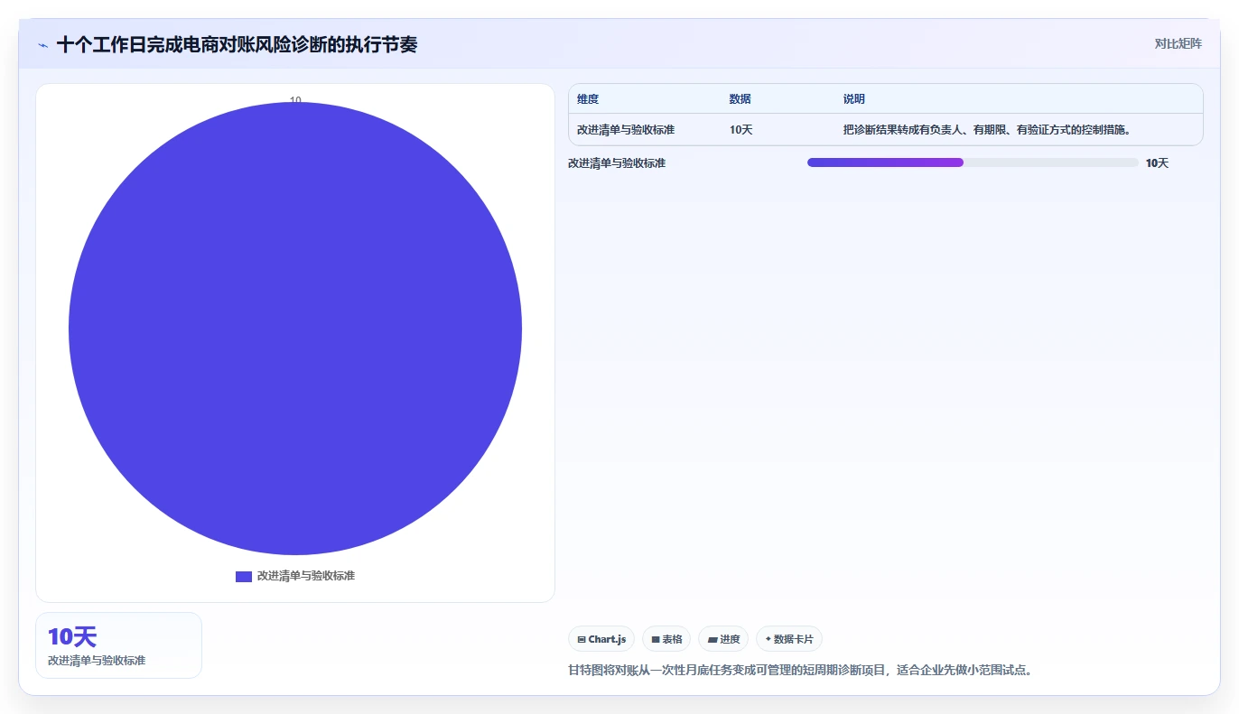Click the data card caption 改进清单与验收标准

(97, 661)
